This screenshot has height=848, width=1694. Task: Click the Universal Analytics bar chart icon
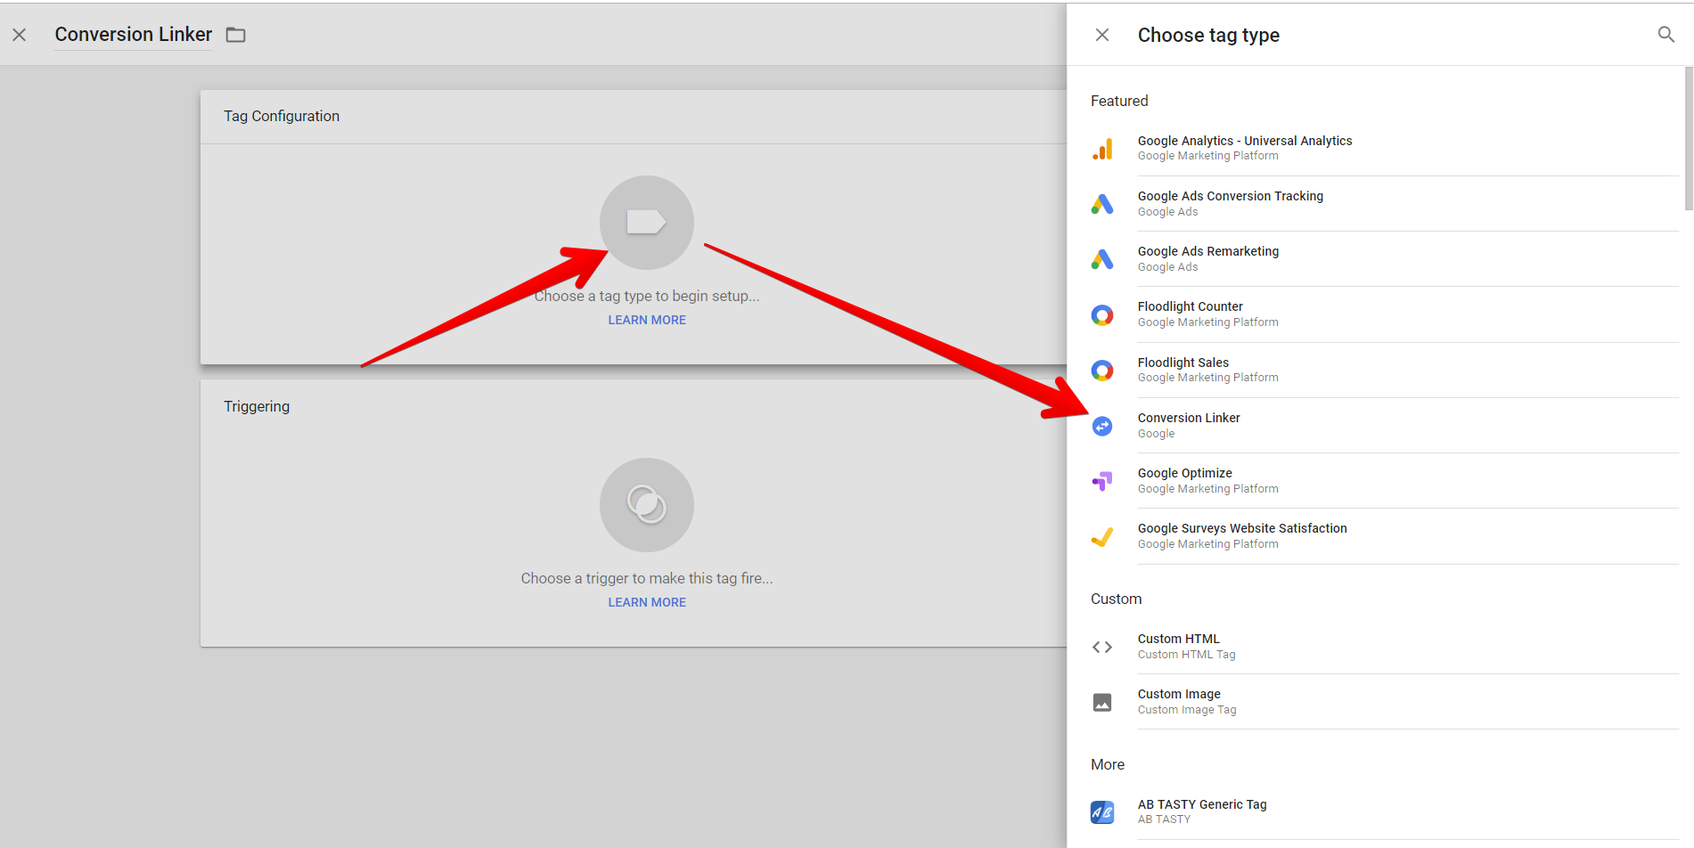[x=1102, y=148]
